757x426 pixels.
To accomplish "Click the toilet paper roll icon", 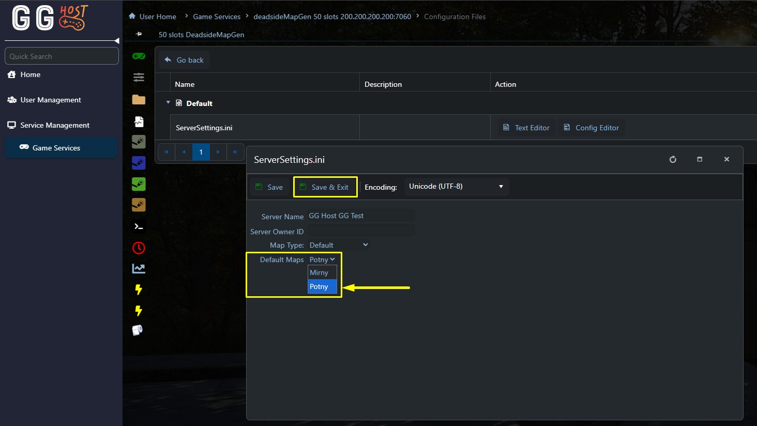I will [x=138, y=330].
